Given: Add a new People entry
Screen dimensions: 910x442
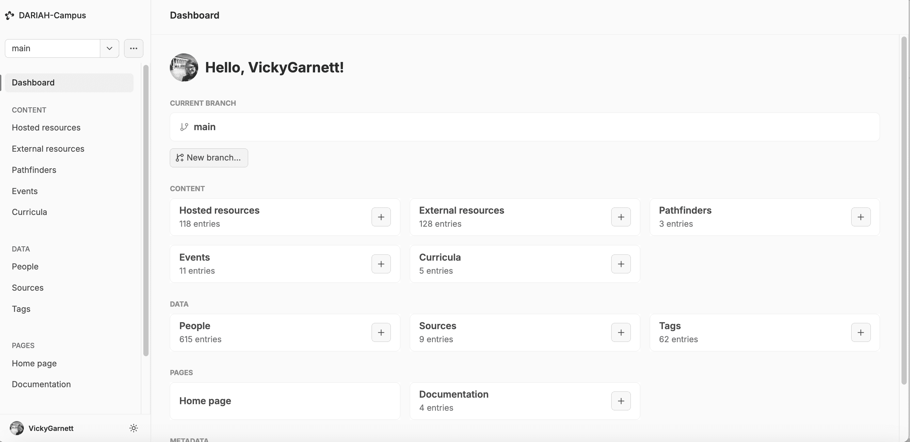Looking at the screenshot, I should [381, 332].
